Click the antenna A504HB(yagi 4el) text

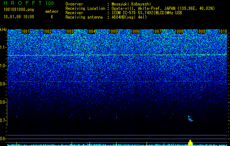[x=129, y=17]
